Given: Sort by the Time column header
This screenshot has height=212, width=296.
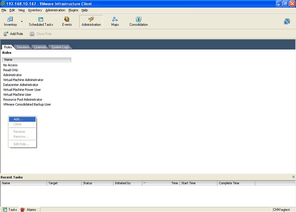Looking at the screenshot, I should click(161, 183).
